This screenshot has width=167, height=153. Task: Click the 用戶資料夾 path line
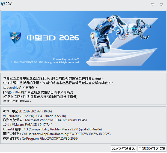pos(57,134)
